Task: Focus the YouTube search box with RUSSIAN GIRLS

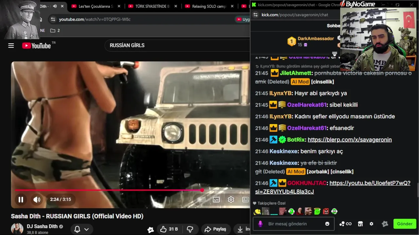Action: click(x=177, y=45)
